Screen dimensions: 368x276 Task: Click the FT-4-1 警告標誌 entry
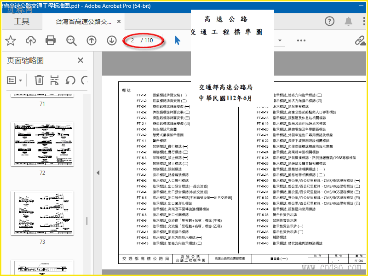click(151, 141)
